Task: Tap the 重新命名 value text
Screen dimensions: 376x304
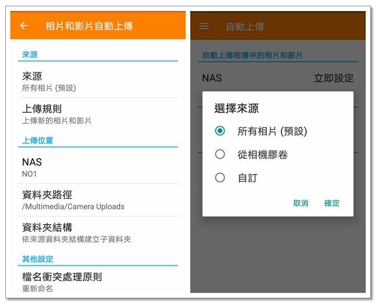Action: pos(38,288)
